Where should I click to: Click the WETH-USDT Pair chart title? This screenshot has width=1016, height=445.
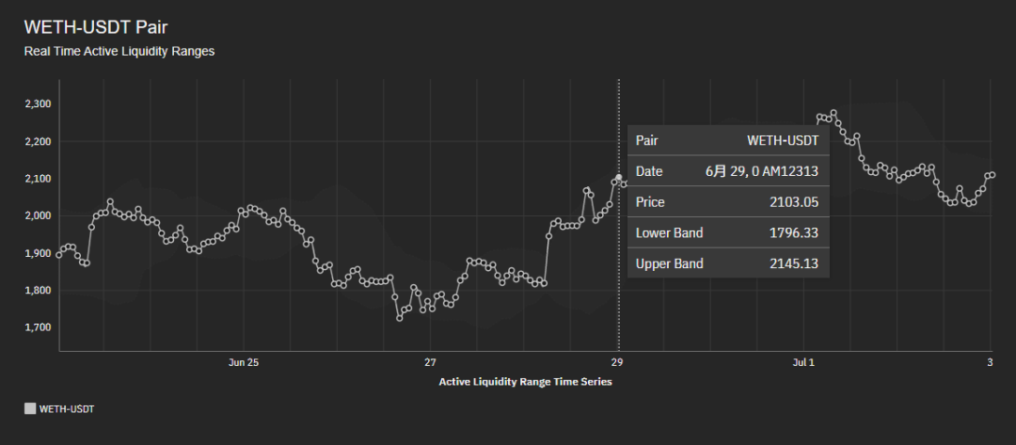[97, 27]
